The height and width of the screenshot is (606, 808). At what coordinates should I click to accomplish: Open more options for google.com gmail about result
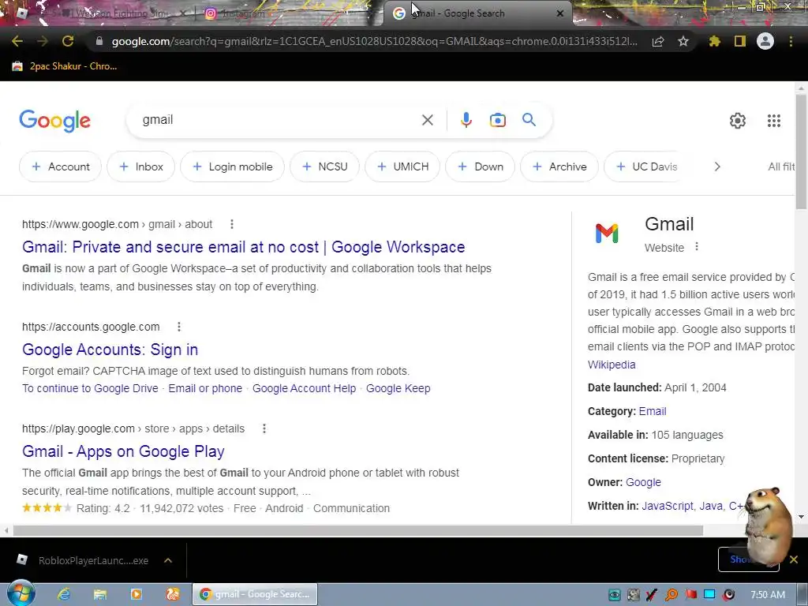point(232,224)
